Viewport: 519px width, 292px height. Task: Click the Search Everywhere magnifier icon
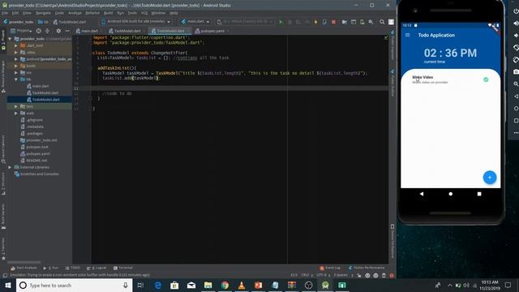[382, 22]
